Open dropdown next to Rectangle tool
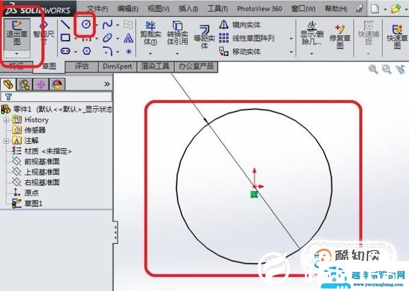Screen dimensions: 409x291 point(76,38)
